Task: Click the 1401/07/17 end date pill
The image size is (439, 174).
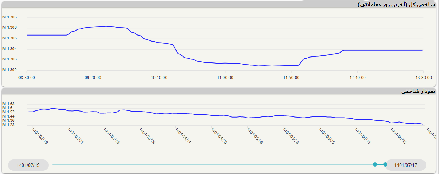Action: coord(405,165)
